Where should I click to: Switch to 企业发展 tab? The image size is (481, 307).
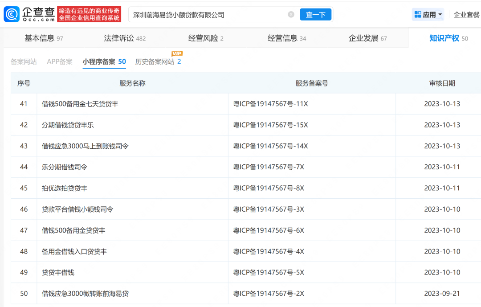367,38
